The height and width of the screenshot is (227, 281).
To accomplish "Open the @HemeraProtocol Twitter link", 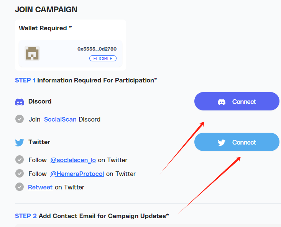I will coord(77,174).
